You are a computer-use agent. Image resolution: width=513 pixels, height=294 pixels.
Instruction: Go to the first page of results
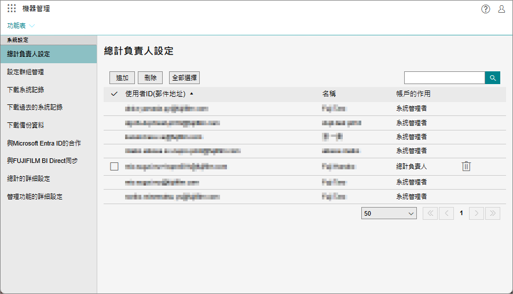click(430, 213)
